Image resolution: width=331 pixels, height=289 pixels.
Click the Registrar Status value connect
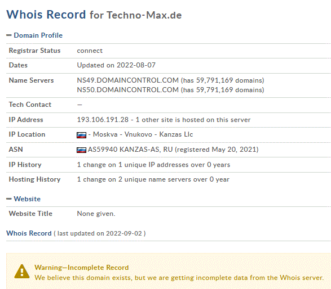point(90,51)
